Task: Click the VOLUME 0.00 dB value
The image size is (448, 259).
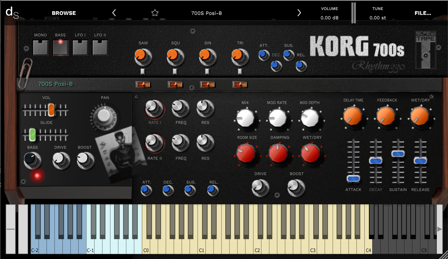Action: pyautogui.click(x=329, y=18)
